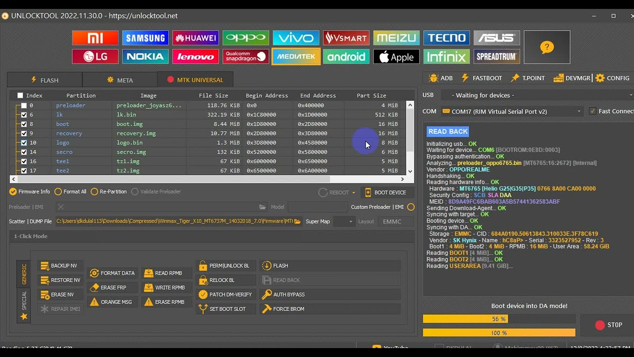Open the T.POINT tool
The width and height of the screenshot is (634, 357).
point(528,78)
